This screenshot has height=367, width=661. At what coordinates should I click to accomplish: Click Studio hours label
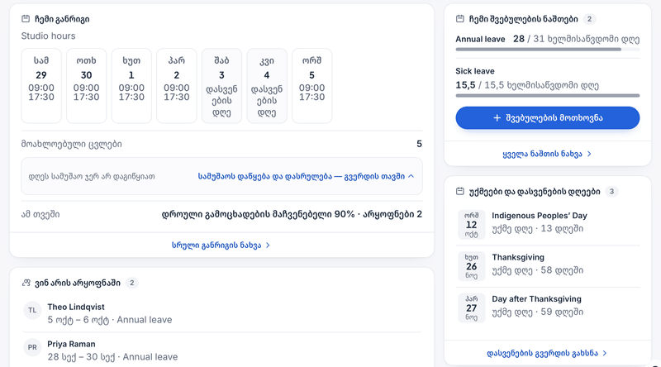click(x=49, y=36)
